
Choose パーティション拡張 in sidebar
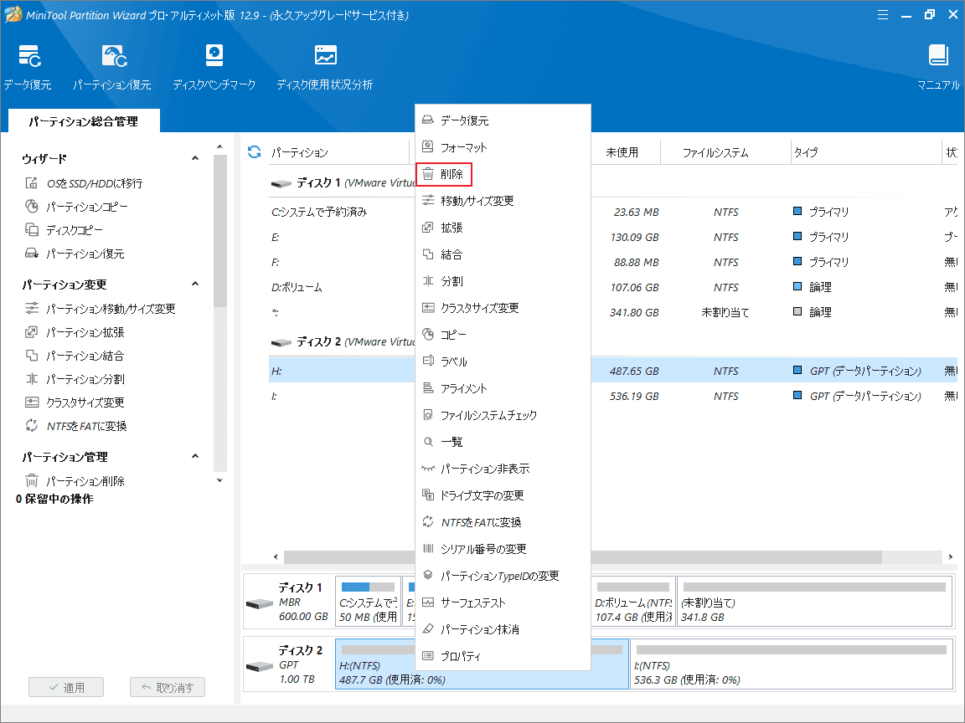pyautogui.click(x=75, y=332)
